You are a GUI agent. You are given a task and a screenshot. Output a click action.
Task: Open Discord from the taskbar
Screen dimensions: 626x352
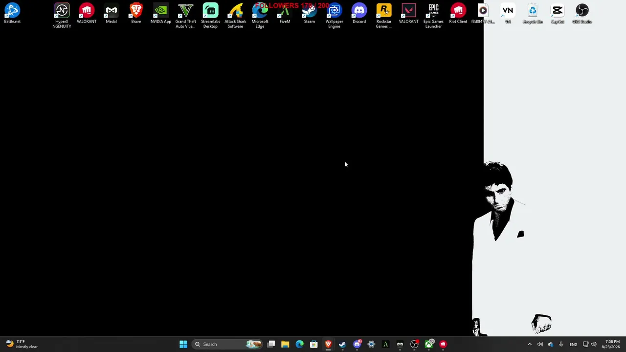tap(357, 344)
